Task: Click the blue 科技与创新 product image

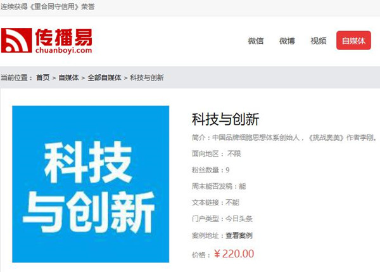Action: pos(91,184)
